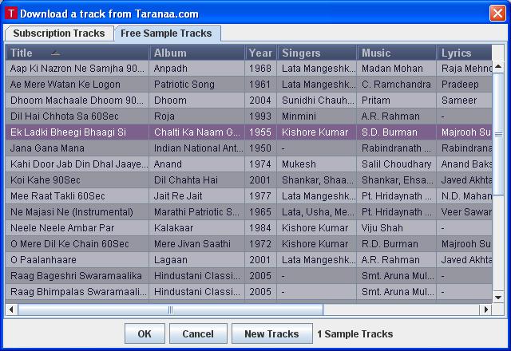Click the horizontal scrollbar left arrow
Image resolution: width=511 pixels, height=351 pixels.
point(12,310)
